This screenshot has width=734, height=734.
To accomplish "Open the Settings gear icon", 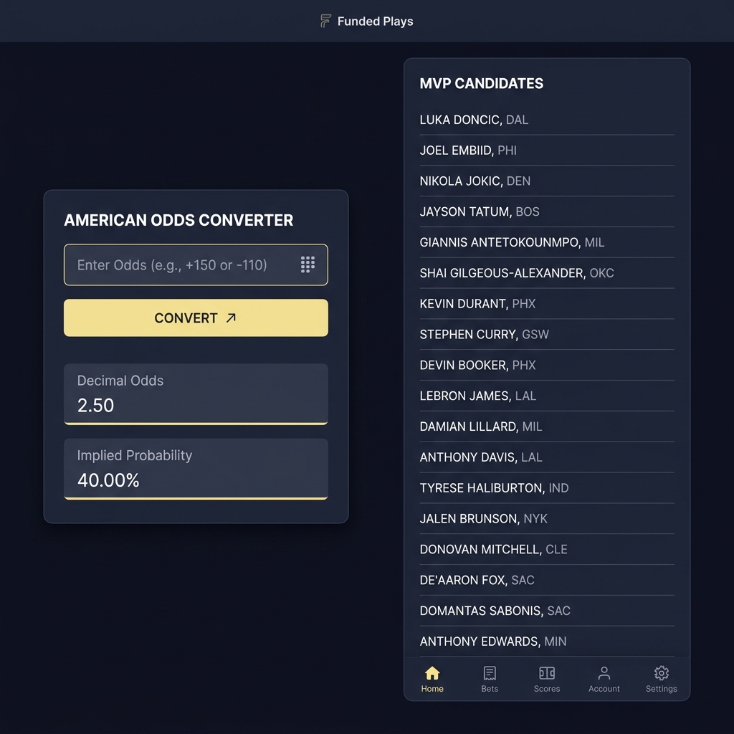I will pos(662,673).
